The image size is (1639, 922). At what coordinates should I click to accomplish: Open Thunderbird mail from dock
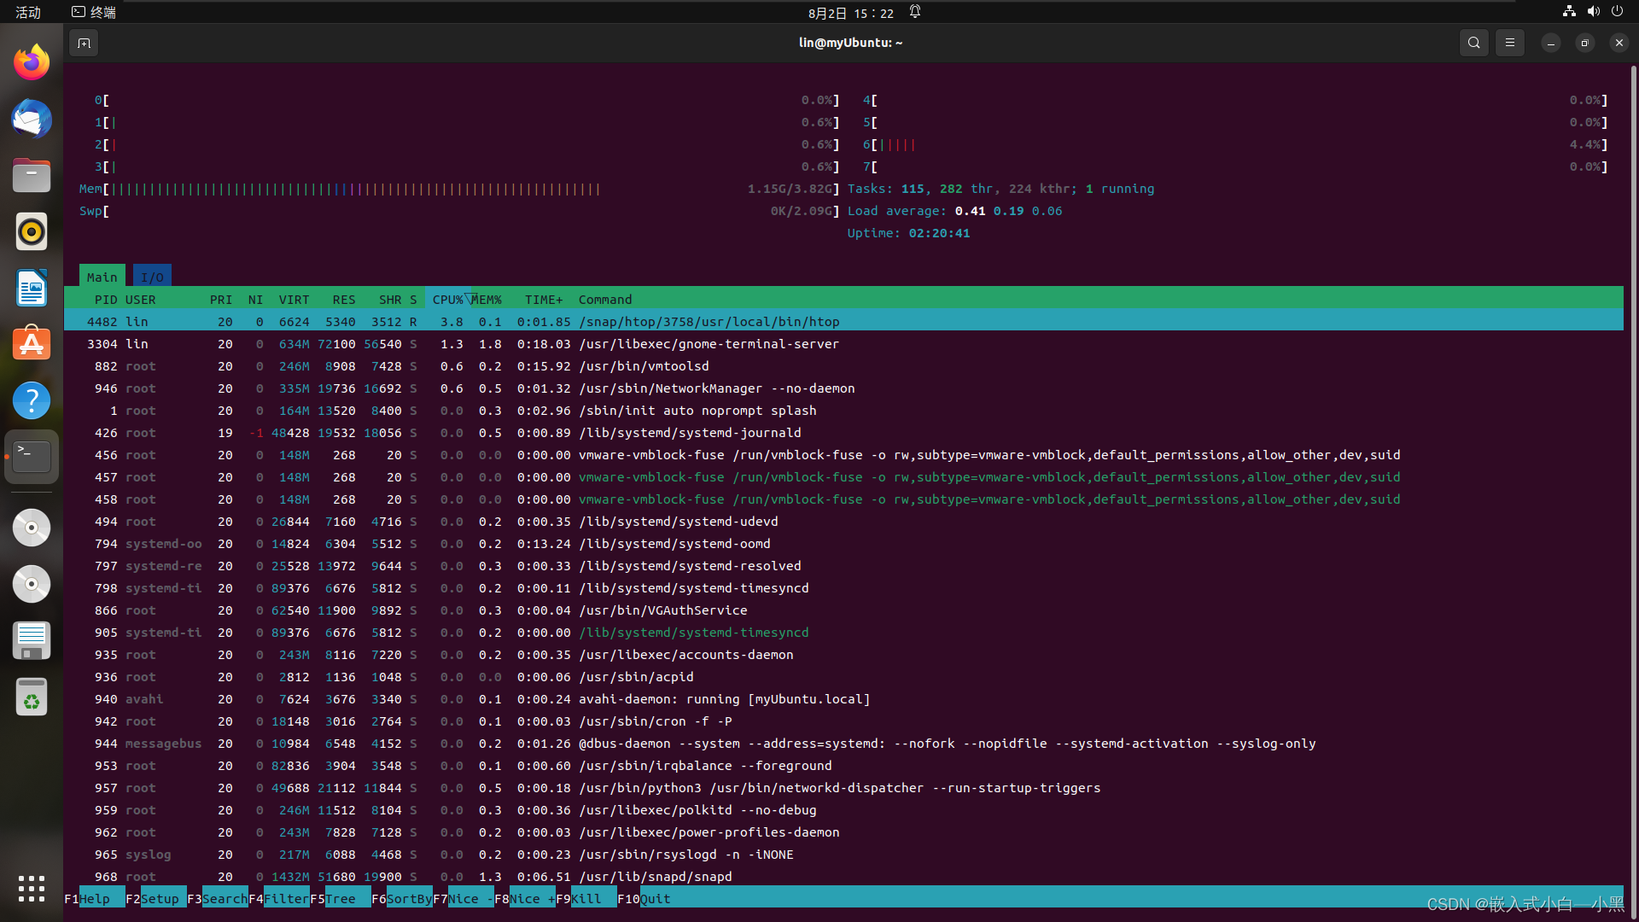click(32, 119)
